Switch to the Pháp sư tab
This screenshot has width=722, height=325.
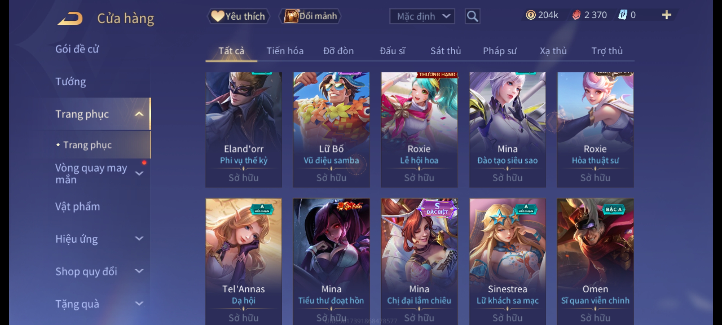pyautogui.click(x=499, y=51)
